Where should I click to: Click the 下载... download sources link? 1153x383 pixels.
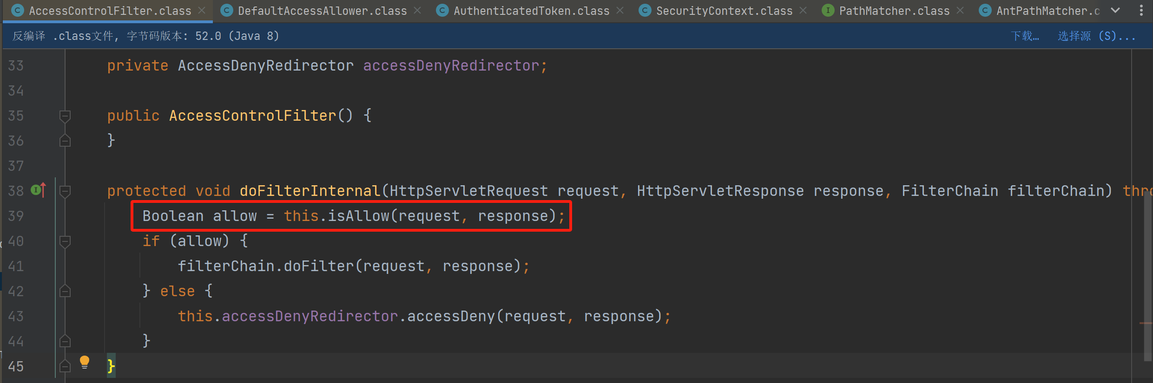tap(1025, 36)
